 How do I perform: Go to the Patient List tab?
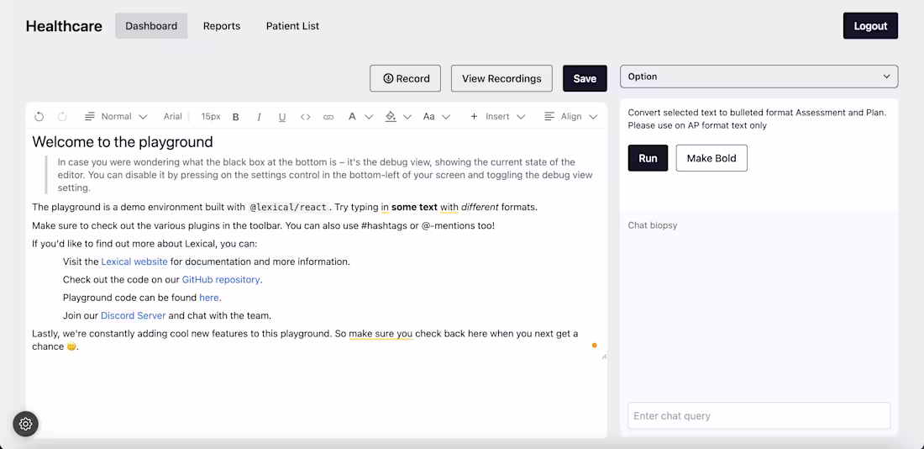(292, 26)
